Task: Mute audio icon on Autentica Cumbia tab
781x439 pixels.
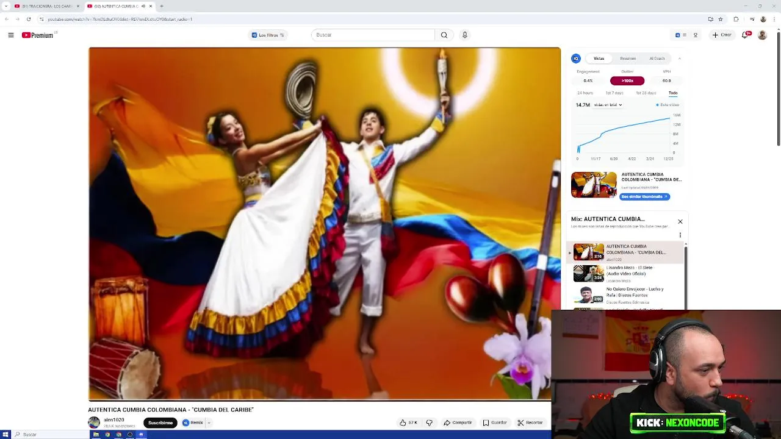Action: pyautogui.click(x=143, y=6)
